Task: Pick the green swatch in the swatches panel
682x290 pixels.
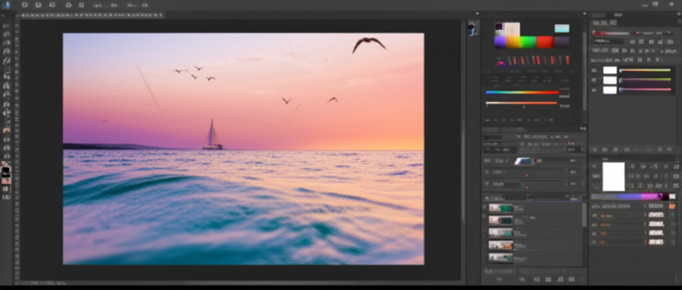Action: [x=528, y=42]
